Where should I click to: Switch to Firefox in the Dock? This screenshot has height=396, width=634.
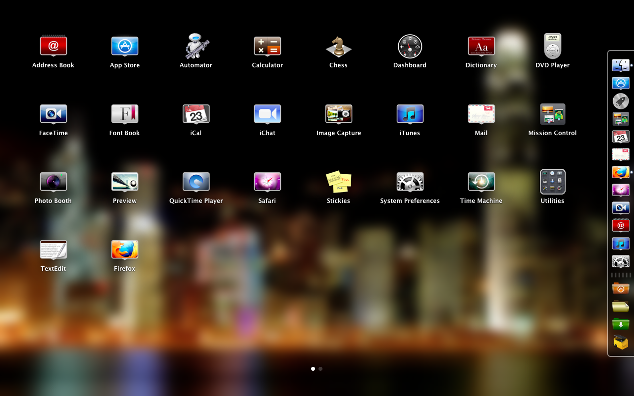point(621,172)
